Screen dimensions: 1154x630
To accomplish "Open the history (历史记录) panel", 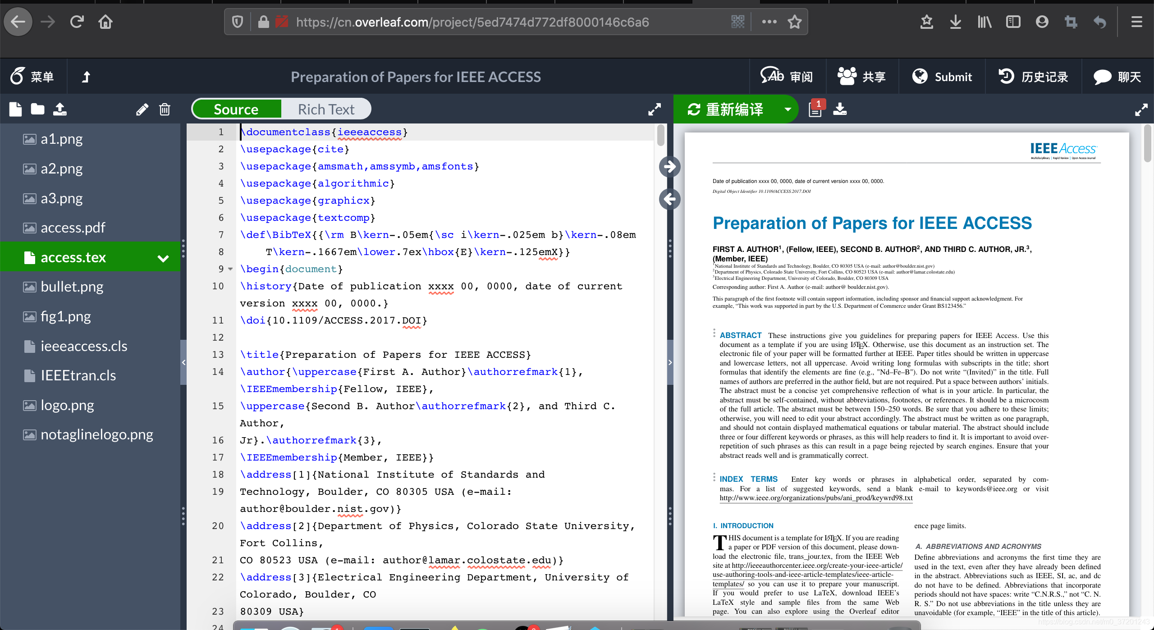I will (1033, 77).
